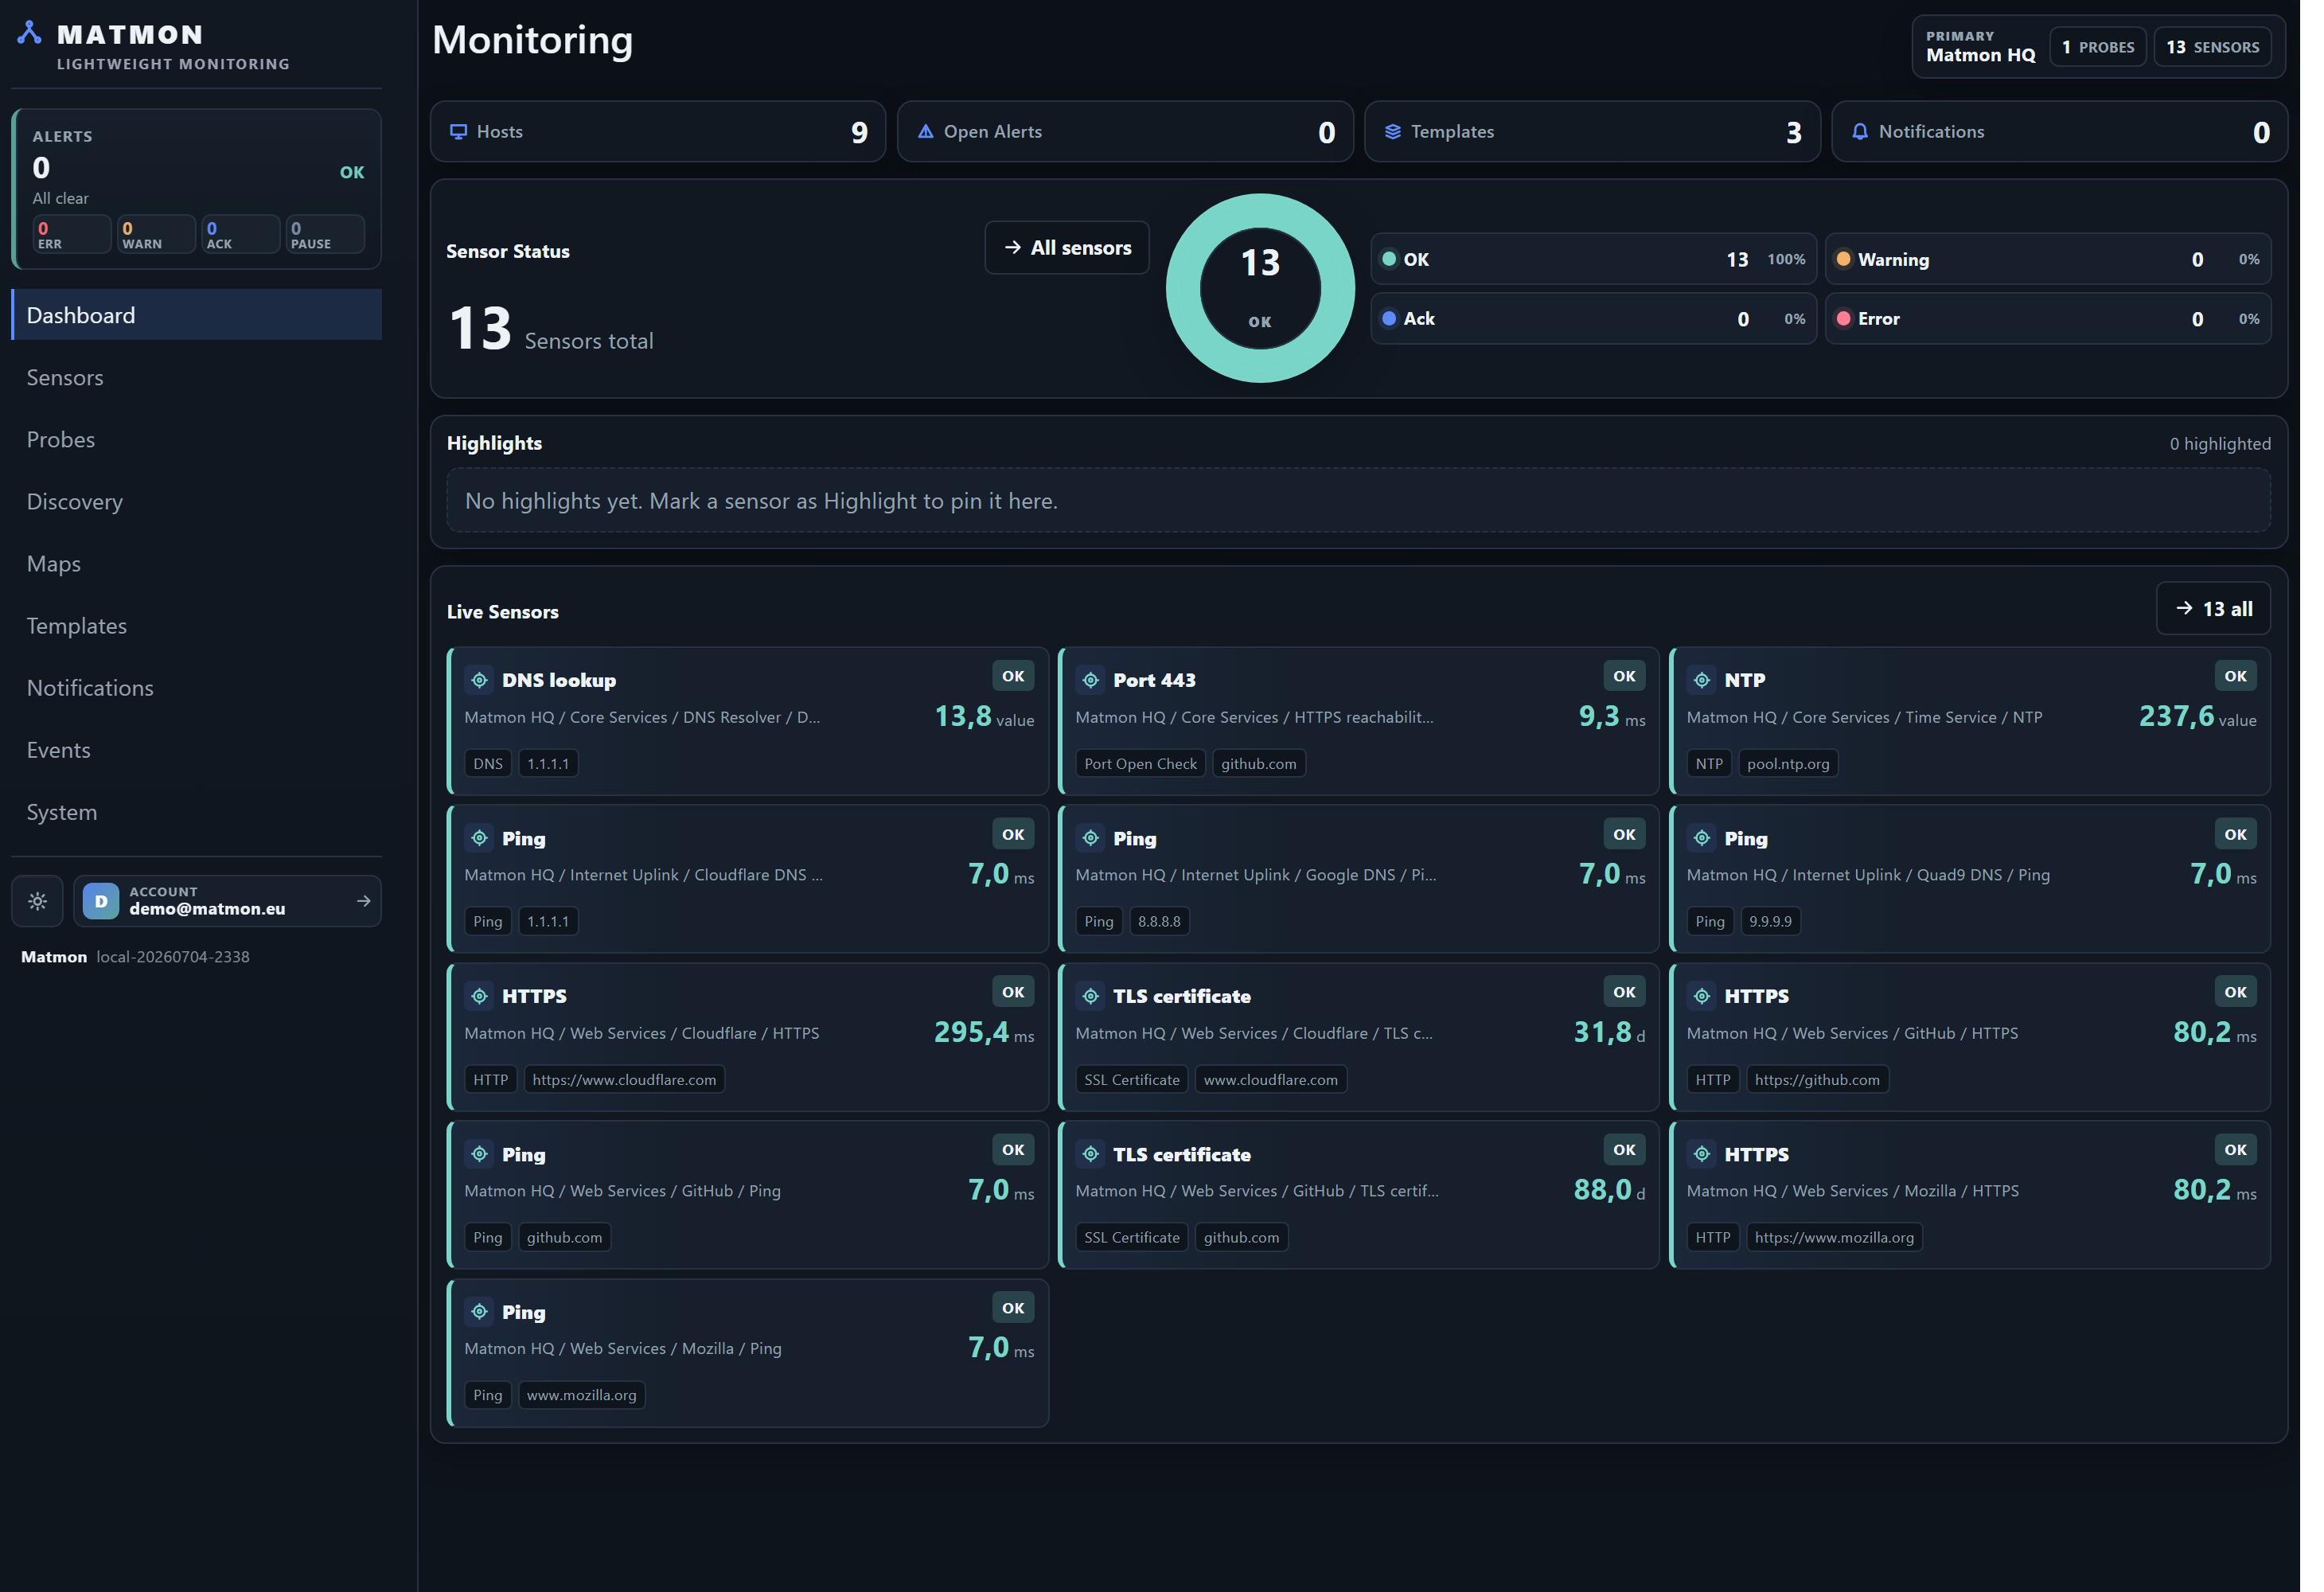Click the Port Open Check tag

point(1140,764)
